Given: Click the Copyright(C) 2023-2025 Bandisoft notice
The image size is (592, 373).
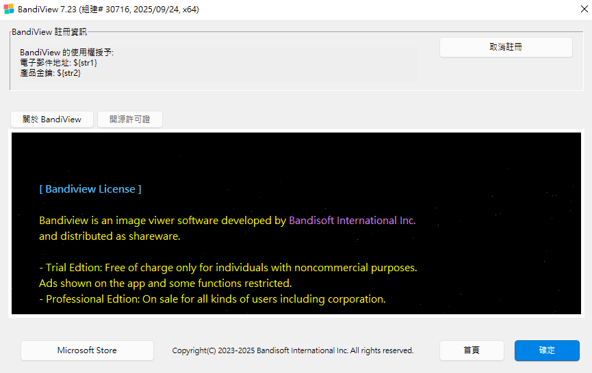Looking at the screenshot, I should pos(293,350).
